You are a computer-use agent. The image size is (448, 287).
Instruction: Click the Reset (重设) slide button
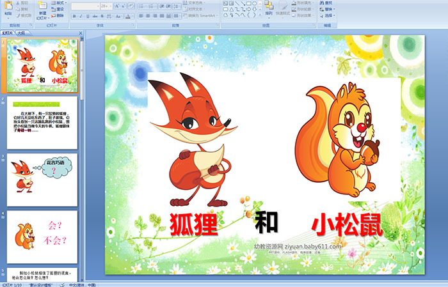click(x=58, y=9)
